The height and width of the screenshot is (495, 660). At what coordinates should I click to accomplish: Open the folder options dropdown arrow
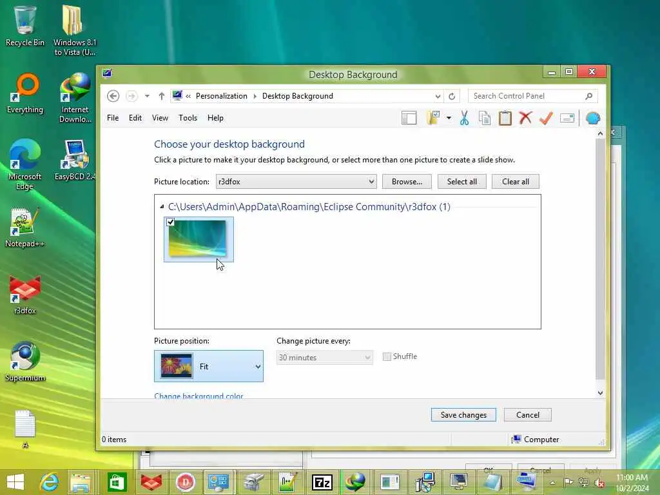click(x=449, y=119)
